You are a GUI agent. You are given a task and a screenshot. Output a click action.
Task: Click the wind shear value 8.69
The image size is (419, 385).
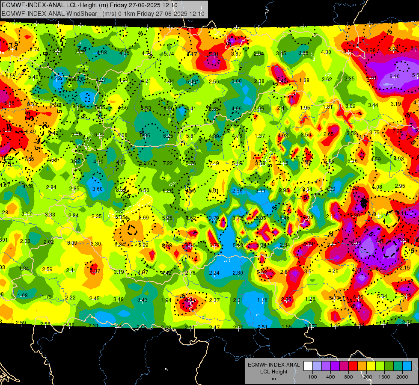click(x=144, y=217)
